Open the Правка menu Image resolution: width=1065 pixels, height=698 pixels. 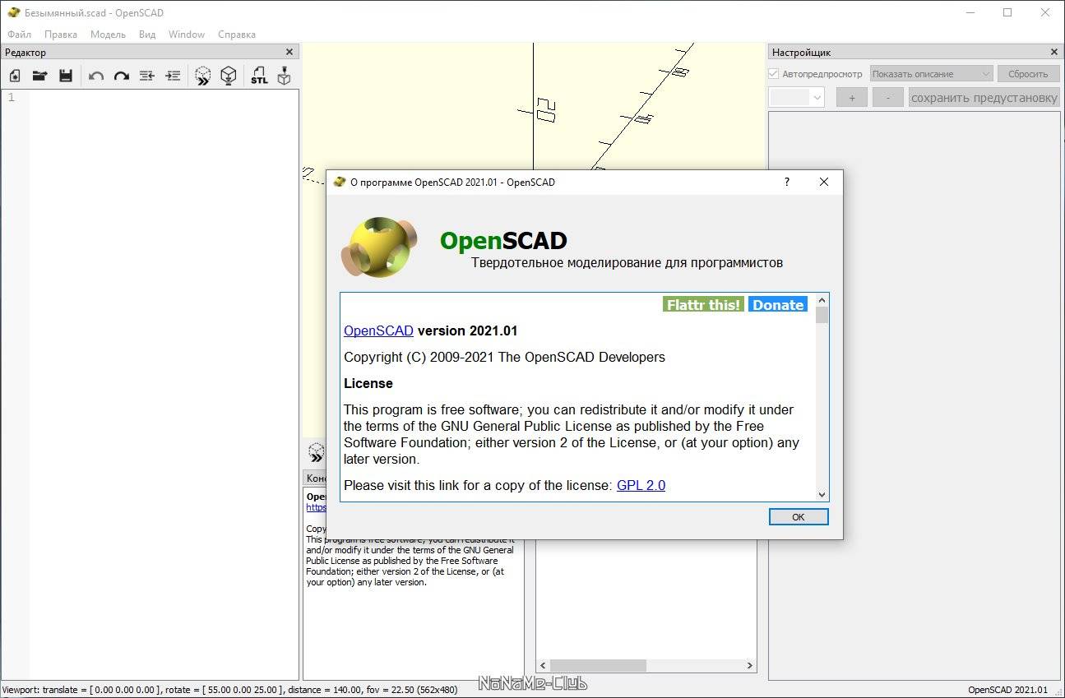click(61, 35)
